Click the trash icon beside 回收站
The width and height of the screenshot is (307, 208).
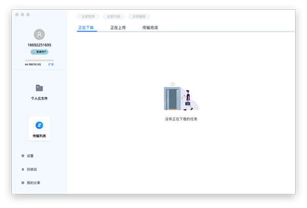point(23,169)
